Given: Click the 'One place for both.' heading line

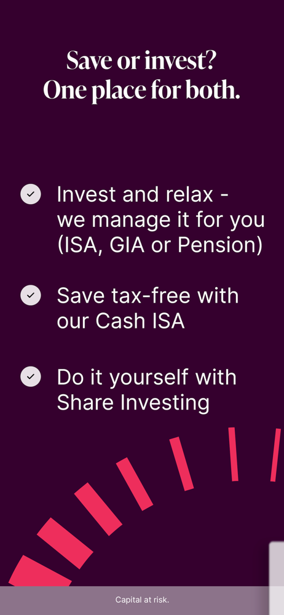Looking at the screenshot, I should coord(141,90).
